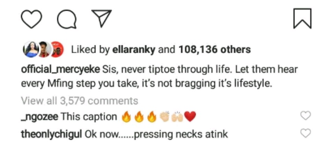Open _ngozee's profile from the comment
This screenshot has width=335, height=146.
tap(39, 117)
